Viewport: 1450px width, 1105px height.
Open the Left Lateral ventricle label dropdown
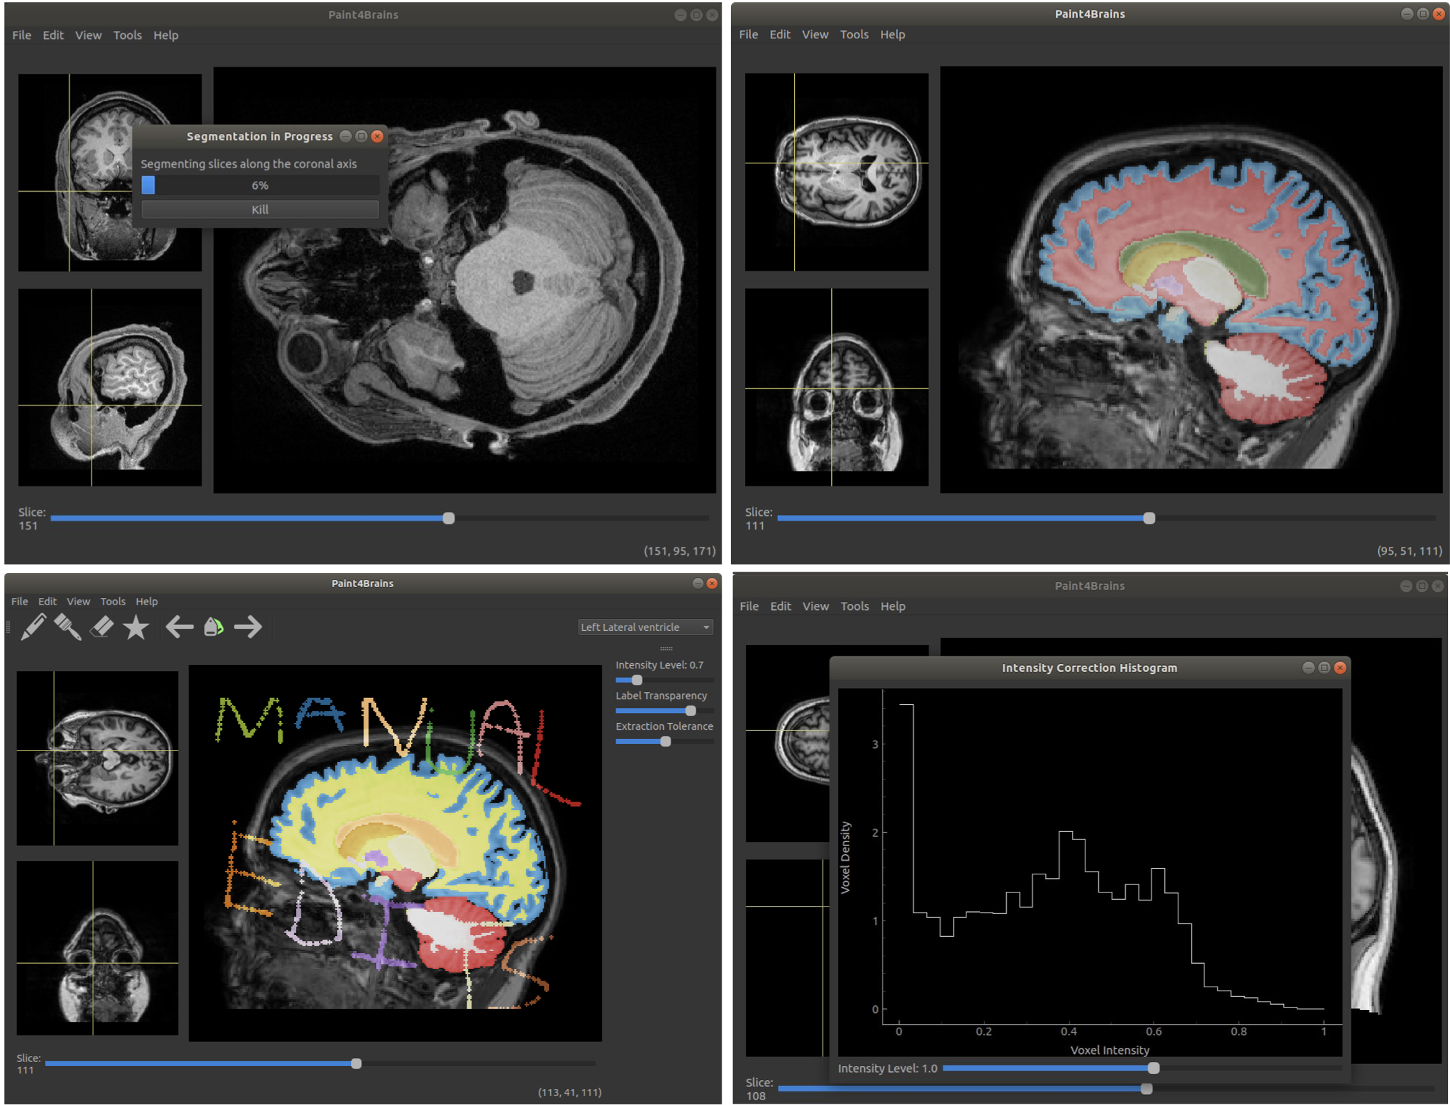point(645,627)
